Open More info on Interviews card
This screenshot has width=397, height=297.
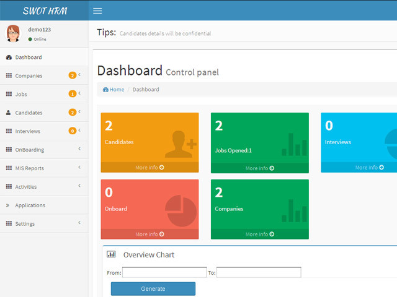coord(370,167)
